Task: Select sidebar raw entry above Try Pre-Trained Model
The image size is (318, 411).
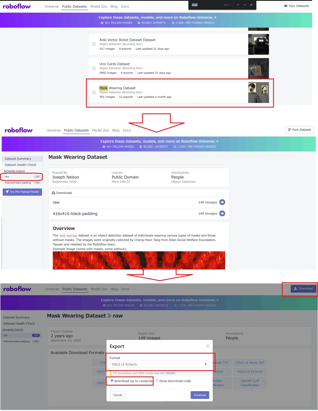Action: (x=22, y=176)
